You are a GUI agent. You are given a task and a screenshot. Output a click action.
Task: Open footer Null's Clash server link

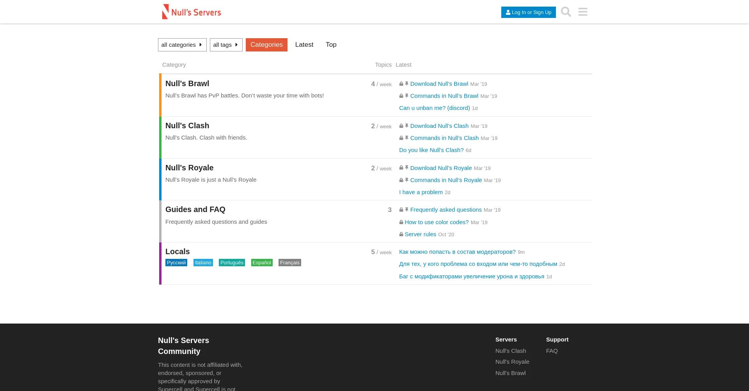click(511, 351)
